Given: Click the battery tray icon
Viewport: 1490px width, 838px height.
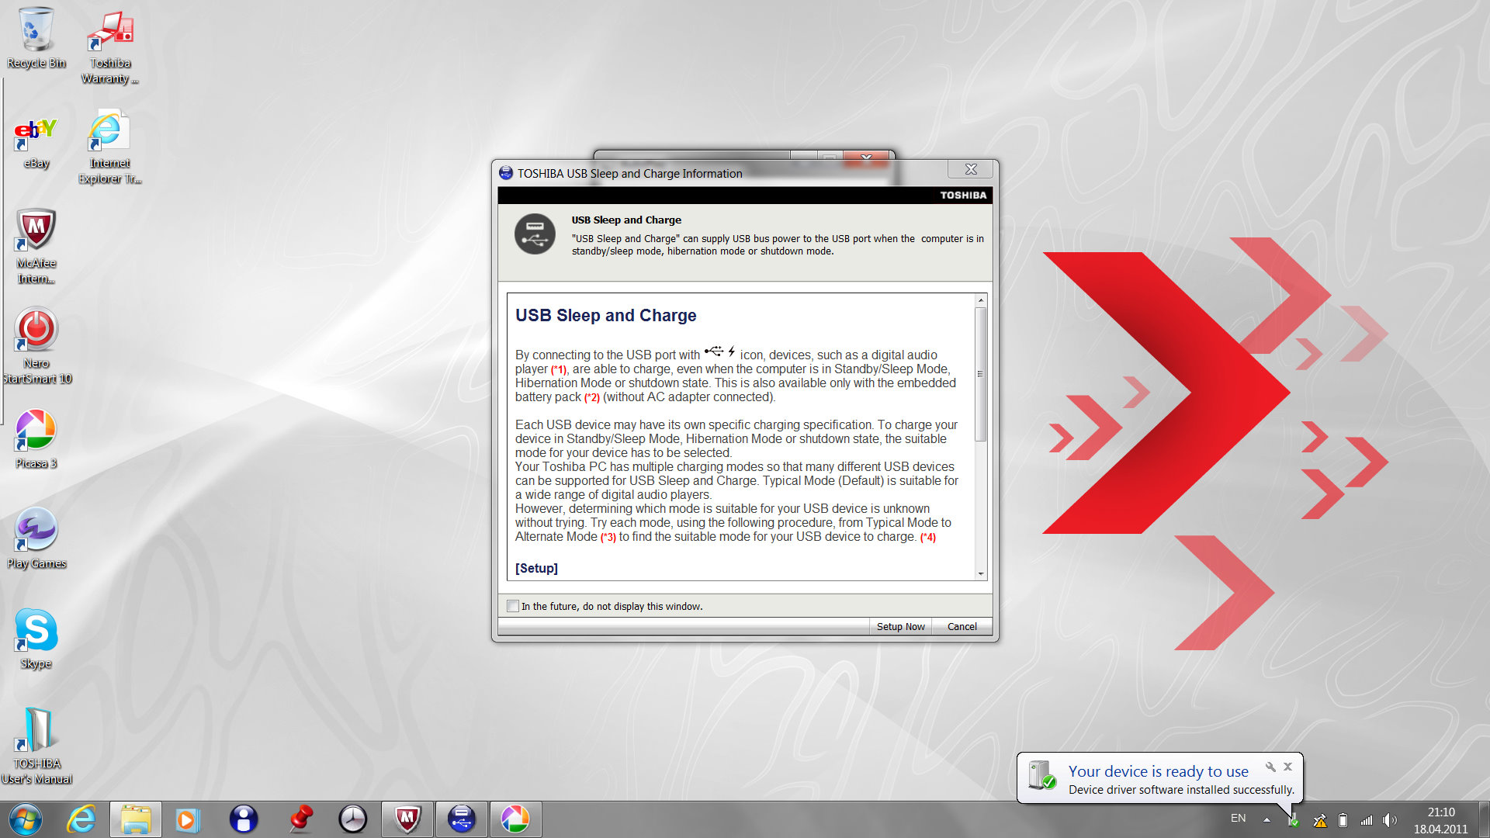Looking at the screenshot, I should click(1343, 820).
